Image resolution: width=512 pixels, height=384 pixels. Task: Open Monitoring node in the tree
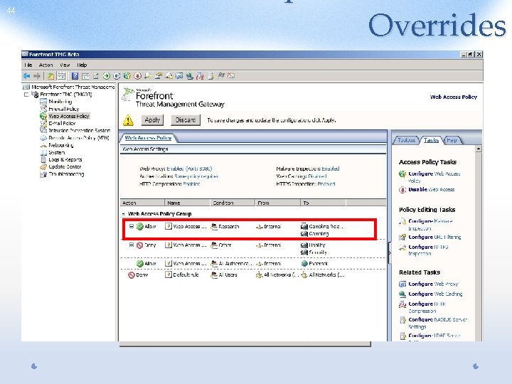point(60,102)
